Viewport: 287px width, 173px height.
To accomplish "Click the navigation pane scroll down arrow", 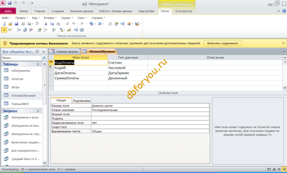I will 44,163.
